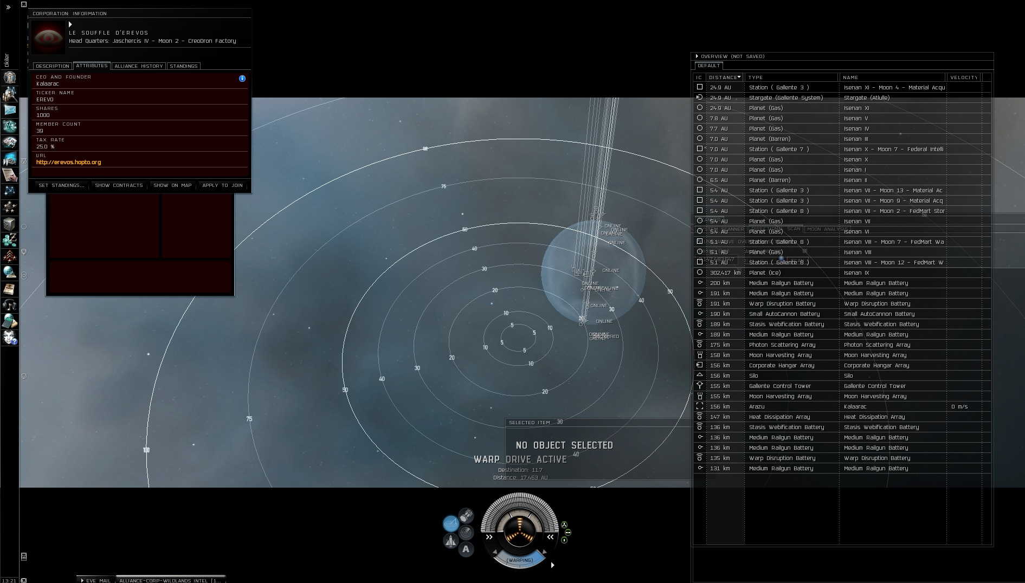This screenshot has width=1025, height=583.
Task: Open the Character Sheet from the sidebar
Action: tap(9, 77)
